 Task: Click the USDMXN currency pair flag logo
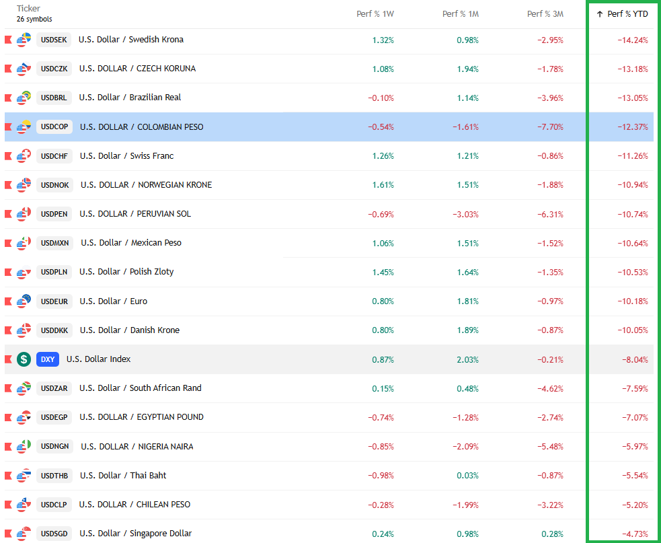pyautogui.click(x=24, y=243)
